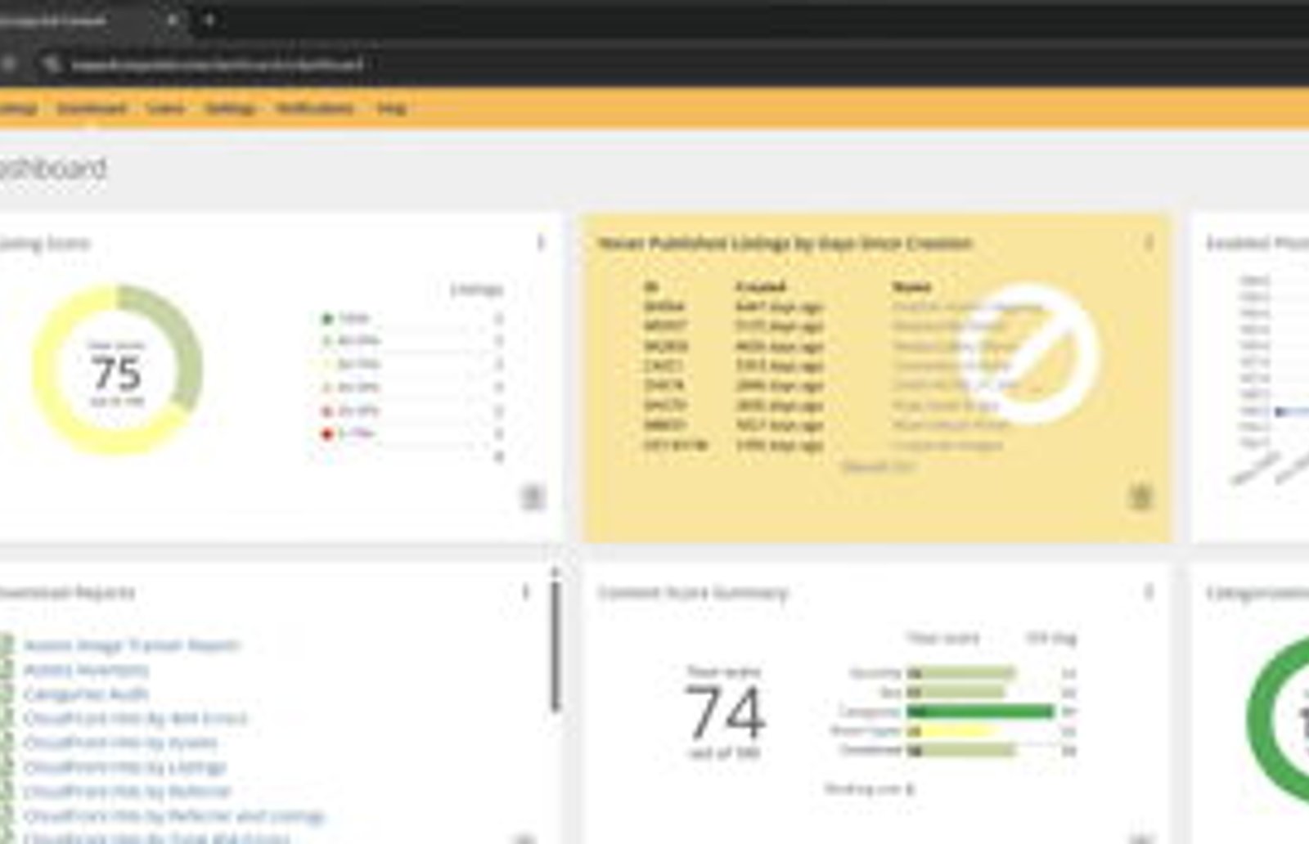Open the Listing Score card options menu
Viewport: 1309px width, 844px height.
pos(540,242)
